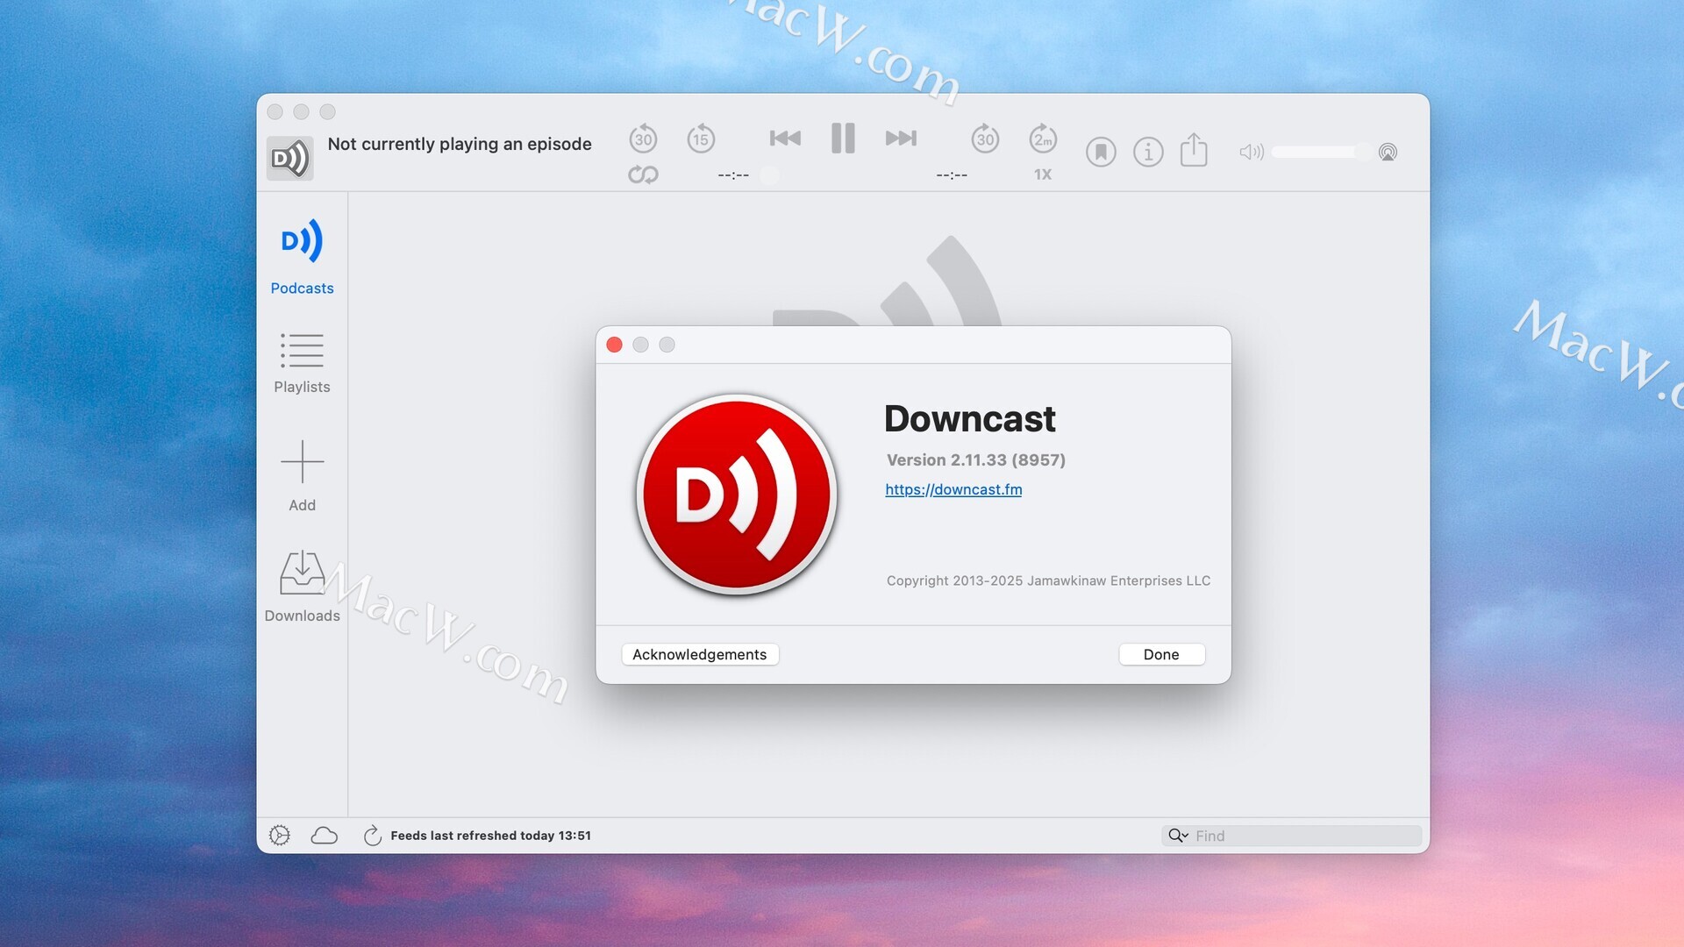Open the AirPlay output icon
The height and width of the screenshot is (947, 1684).
pyautogui.click(x=1388, y=152)
